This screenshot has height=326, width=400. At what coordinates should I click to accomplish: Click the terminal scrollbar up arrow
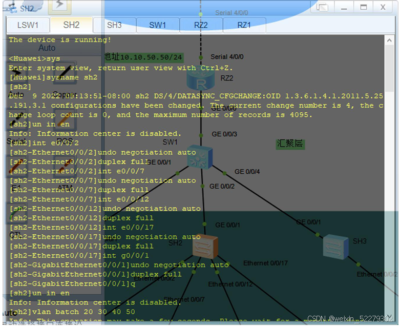[x=389, y=40]
